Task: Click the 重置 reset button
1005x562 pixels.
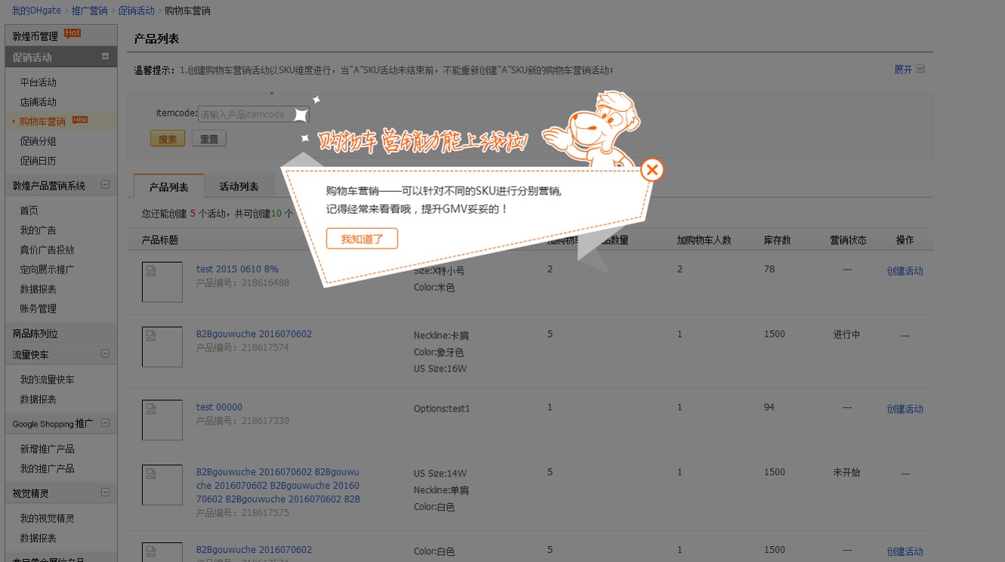Action: (209, 139)
